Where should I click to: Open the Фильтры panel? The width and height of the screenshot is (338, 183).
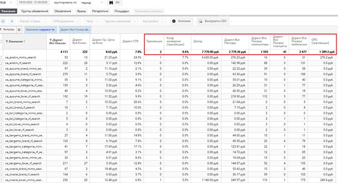pos(8,30)
